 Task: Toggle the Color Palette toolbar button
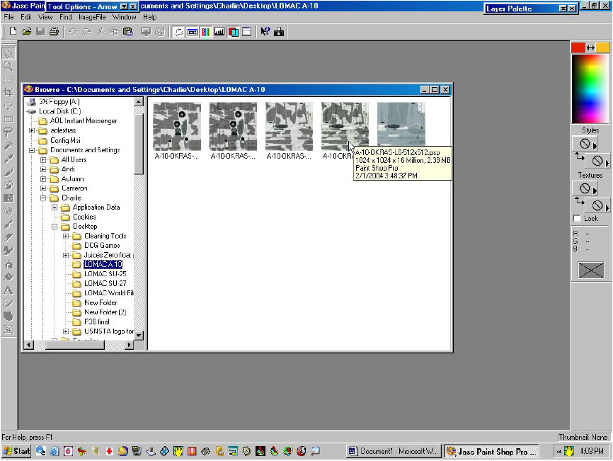pos(206,32)
